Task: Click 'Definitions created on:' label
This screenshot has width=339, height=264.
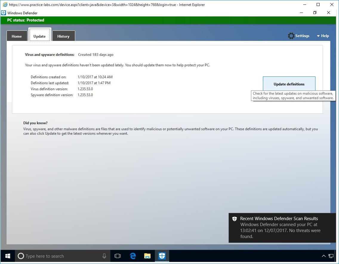Action: (48, 77)
